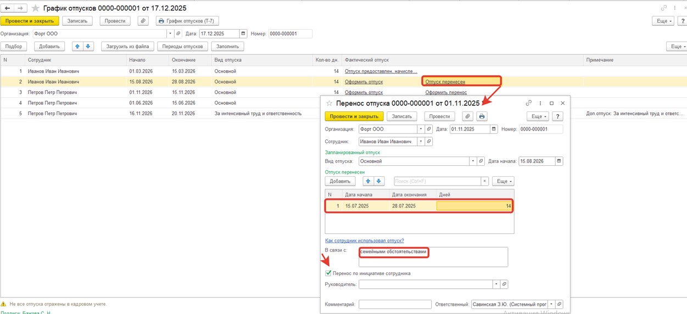Click the Комментарий input field
The width and height of the screenshot is (687, 314).
(395, 304)
